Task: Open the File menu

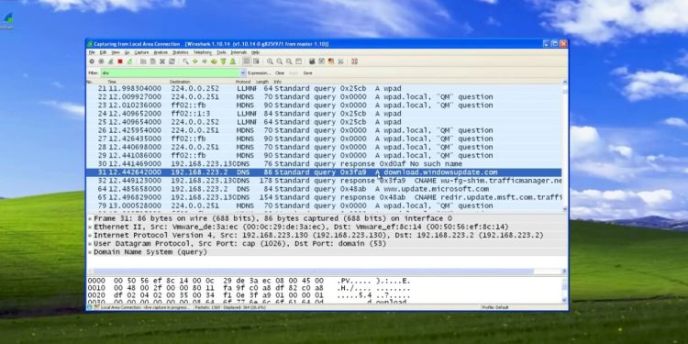Action: (92, 52)
